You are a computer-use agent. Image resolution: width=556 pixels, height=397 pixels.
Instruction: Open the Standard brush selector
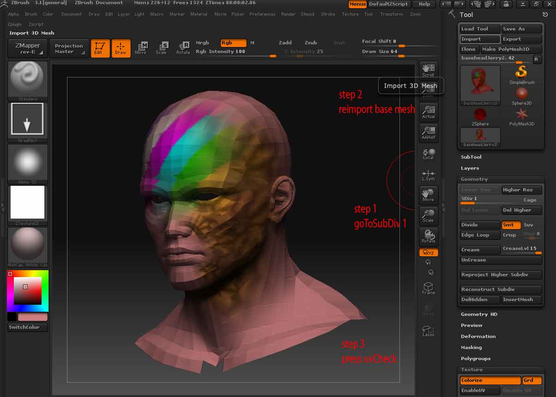tap(28, 81)
